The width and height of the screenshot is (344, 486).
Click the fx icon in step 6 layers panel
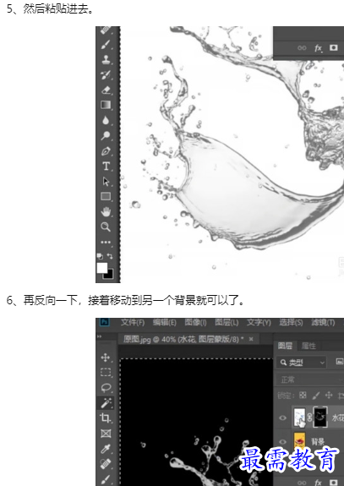pyautogui.click(x=319, y=483)
